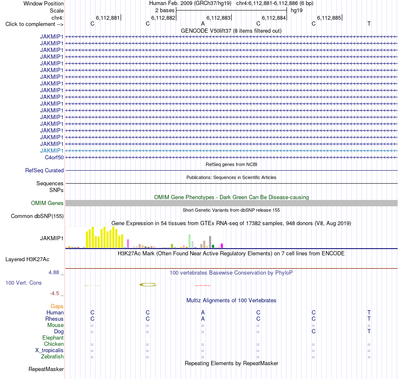
Task: Click position label 6,112,883
Action: [x=218, y=18]
